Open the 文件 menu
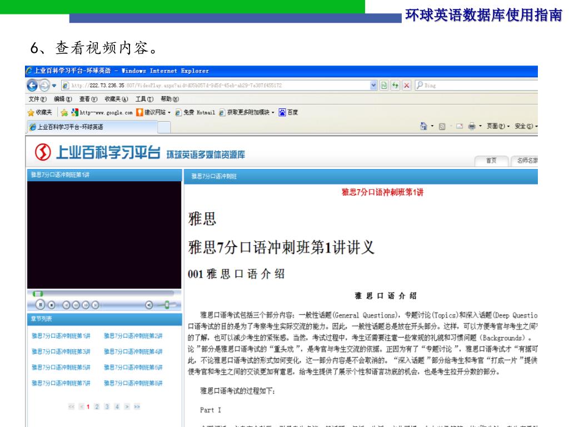 [37, 99]
